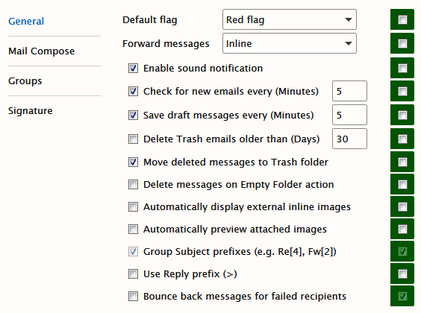Open the Forward messages Inline dropdown
The image size is (421, 313).
tap(290, 43)
